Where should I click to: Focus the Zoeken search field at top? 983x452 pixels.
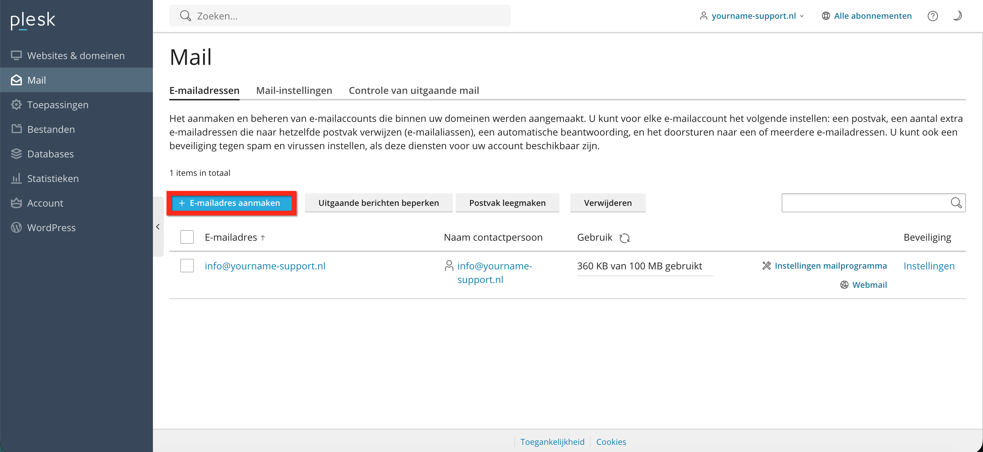340,16
